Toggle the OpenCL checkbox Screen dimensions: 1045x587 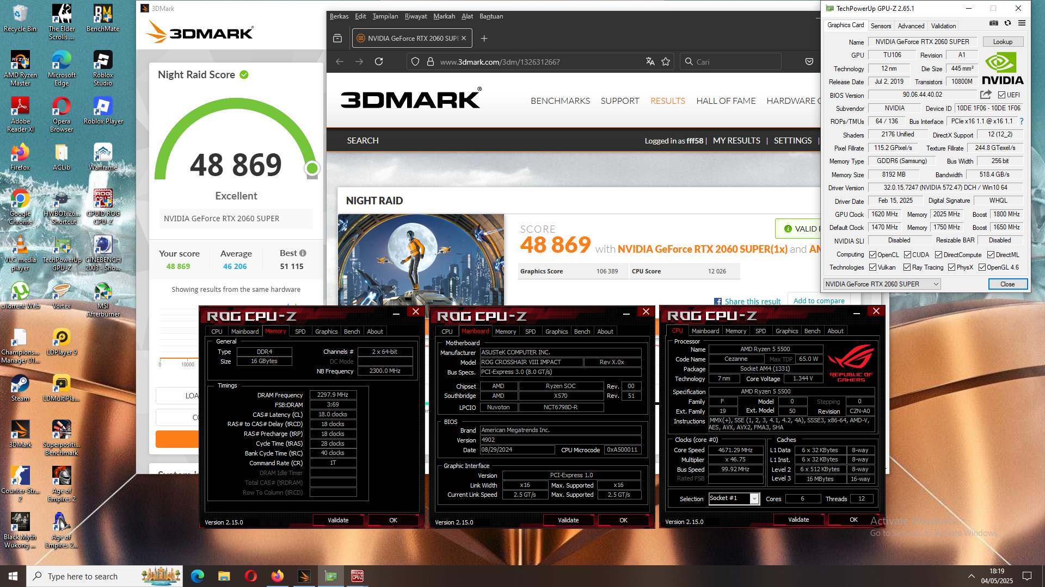point(872,254)
